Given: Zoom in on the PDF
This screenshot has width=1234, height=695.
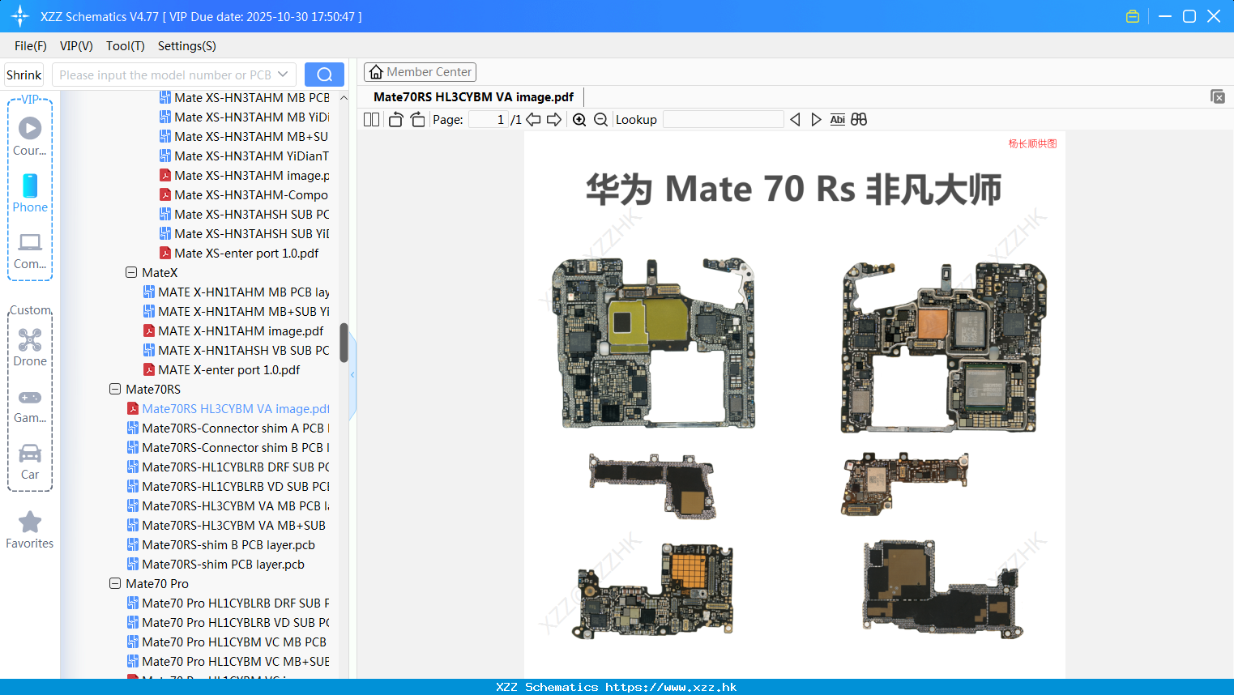Looking at the screenshot, I should 579,120.
